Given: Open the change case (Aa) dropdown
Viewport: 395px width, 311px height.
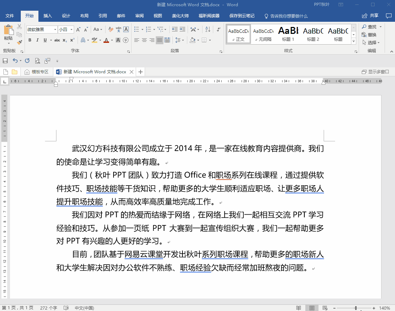Looking at the screenshot, I should click(98, 29).
